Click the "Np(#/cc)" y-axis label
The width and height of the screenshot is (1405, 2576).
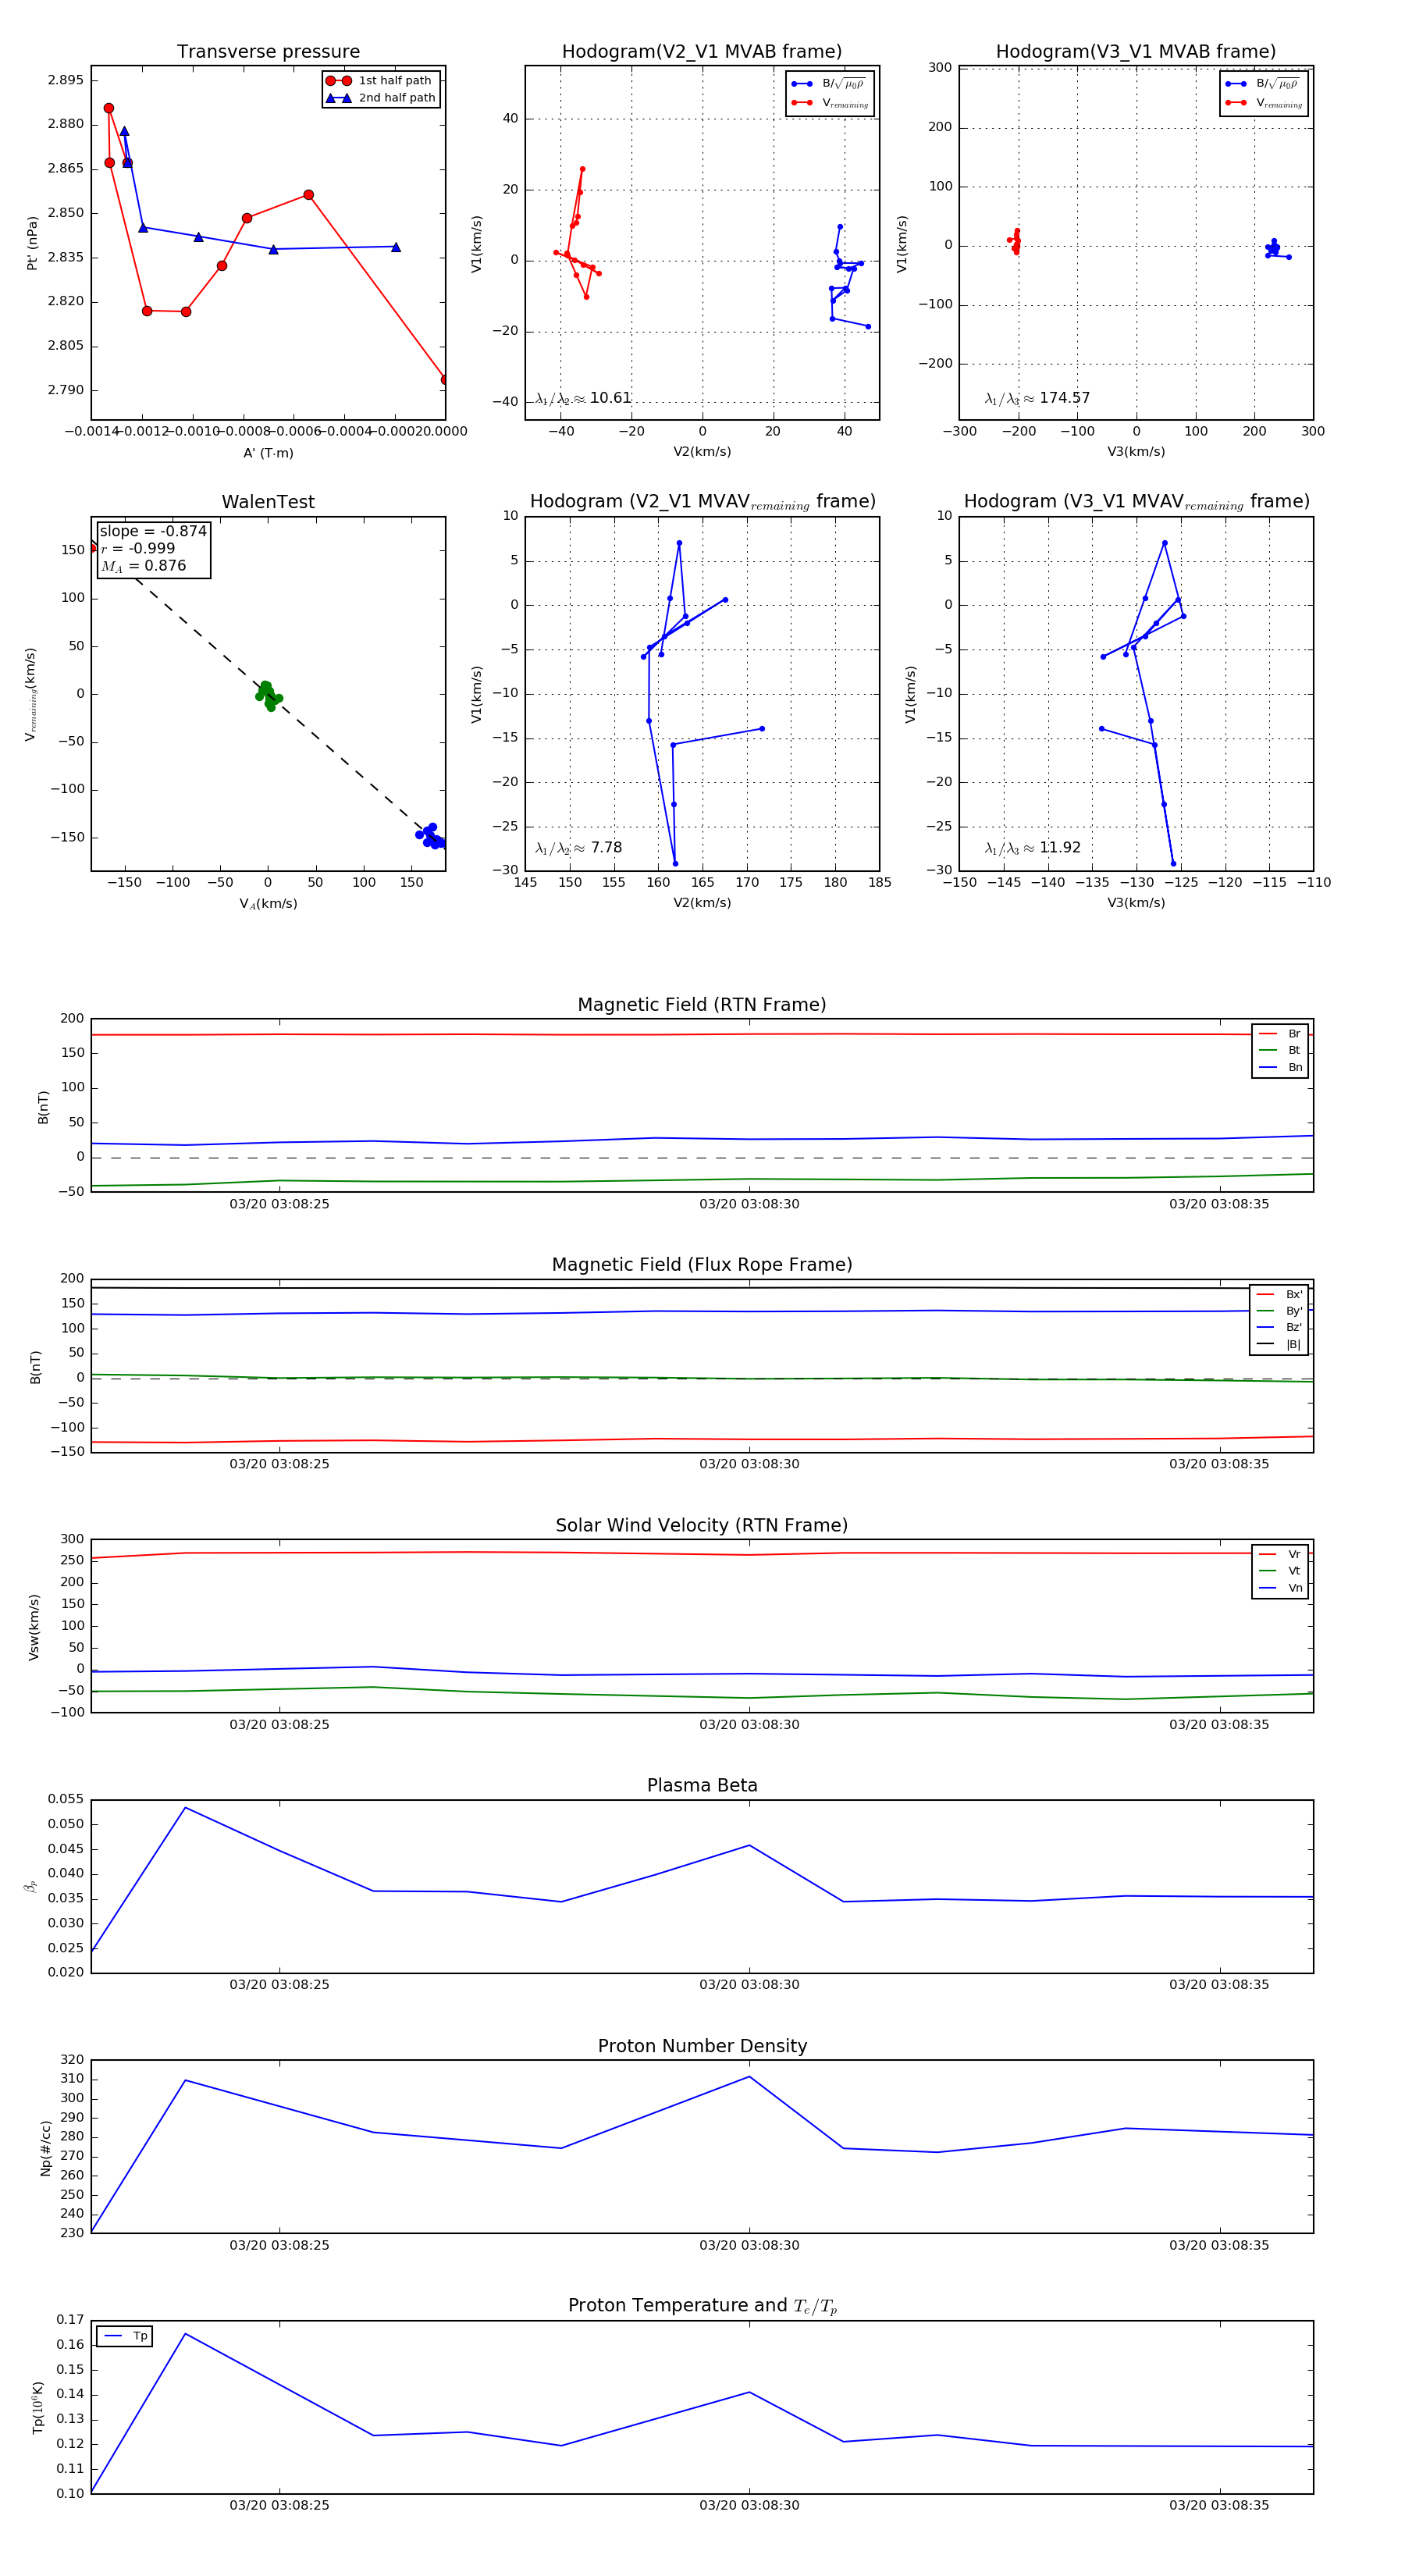[x=45, y=2147]
